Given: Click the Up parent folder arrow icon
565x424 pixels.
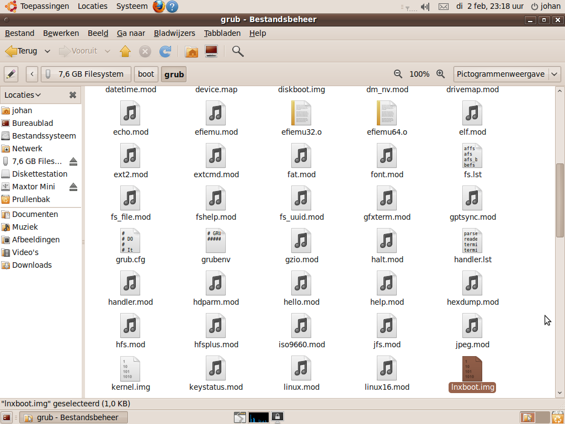Looking at the screenshot, I should (125, 51).
